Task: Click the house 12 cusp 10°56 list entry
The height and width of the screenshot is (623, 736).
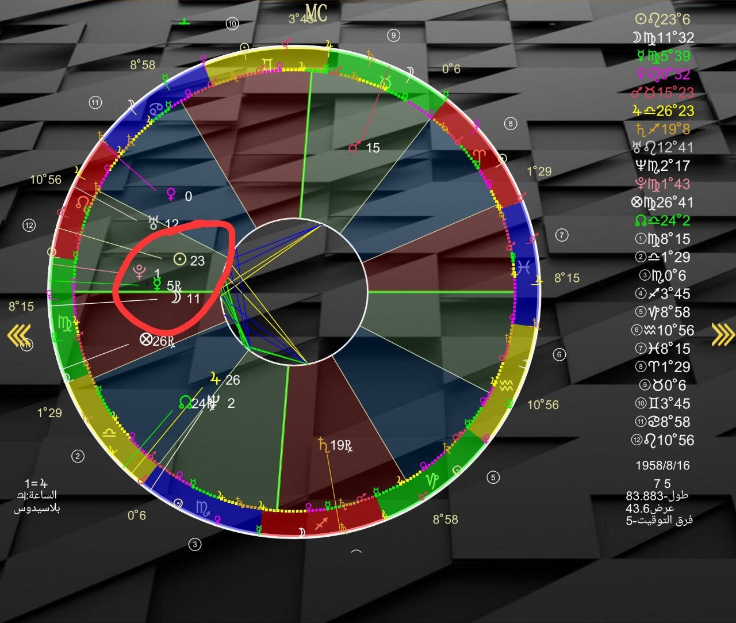Action: tap(662, 440)
